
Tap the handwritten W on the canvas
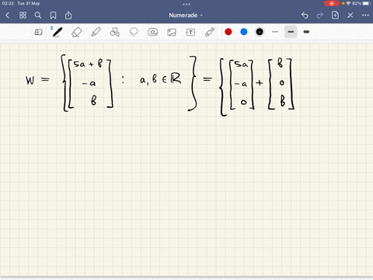(x=30, y=80)
